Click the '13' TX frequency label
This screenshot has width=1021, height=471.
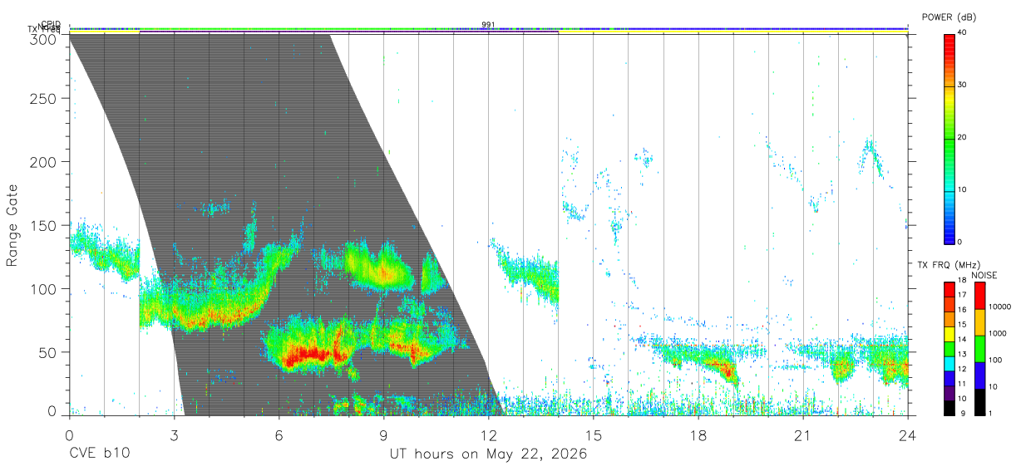pos(963,354)
